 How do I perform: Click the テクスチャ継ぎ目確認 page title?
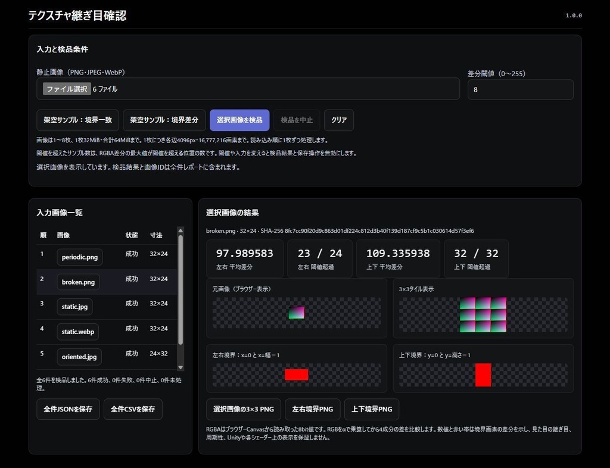point(77,15)
